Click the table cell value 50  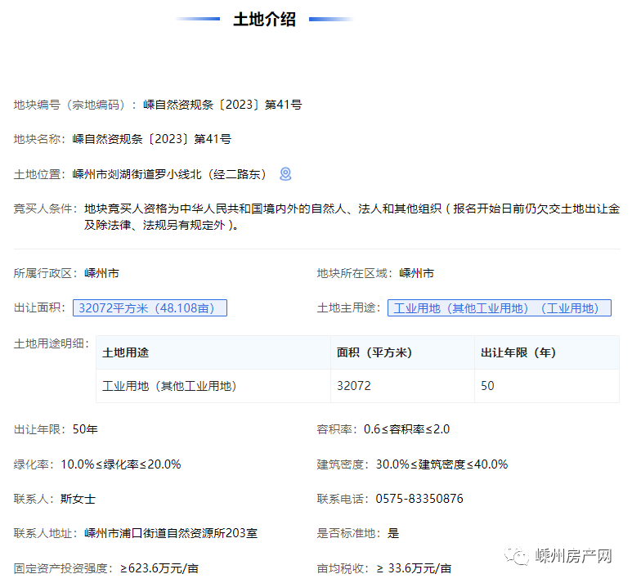pos(487,386)
